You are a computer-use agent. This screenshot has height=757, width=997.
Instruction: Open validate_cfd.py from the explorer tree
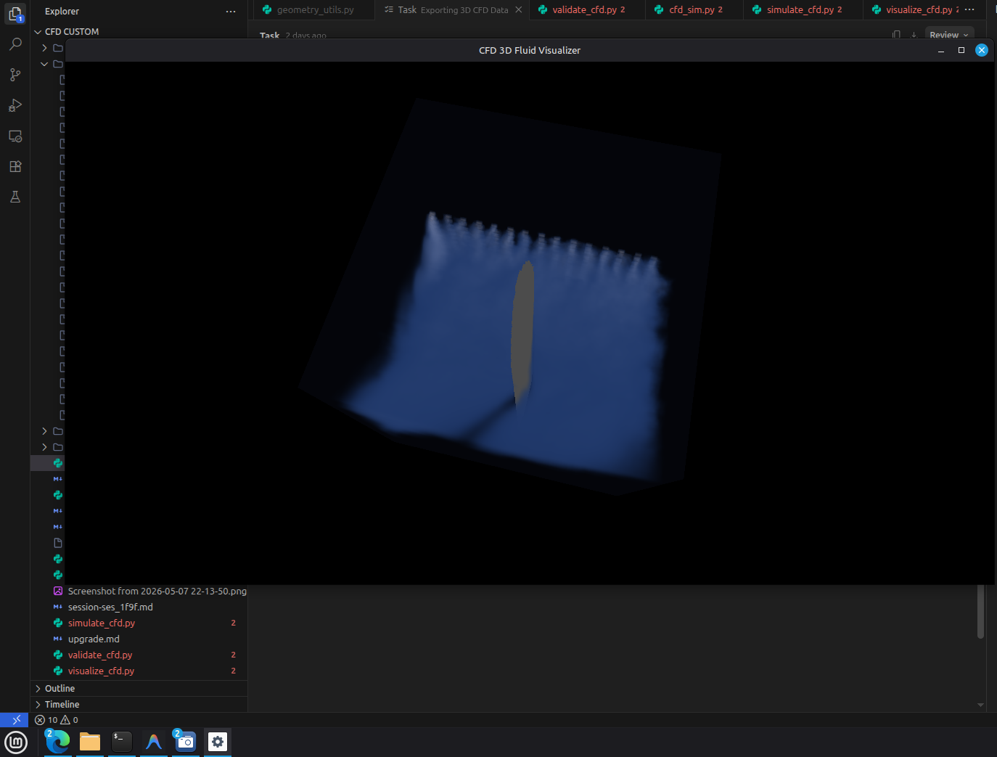[100, 655]
